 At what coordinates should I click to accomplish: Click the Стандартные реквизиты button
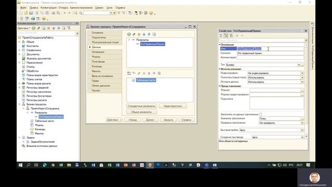[x=142, y=106]
